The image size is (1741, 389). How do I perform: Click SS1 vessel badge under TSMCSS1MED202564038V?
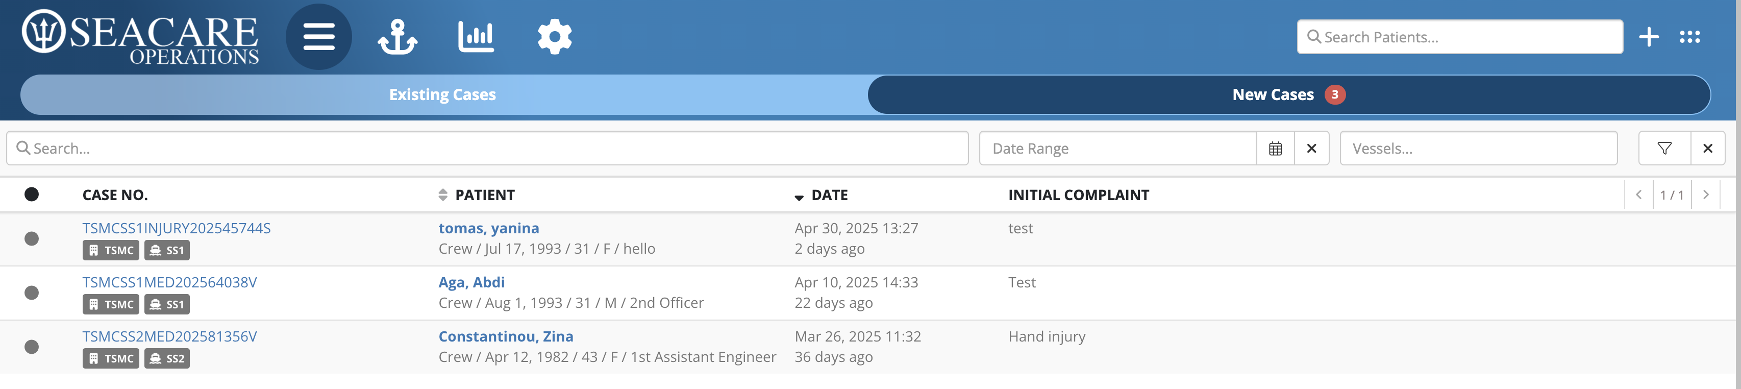coord(167,304)
